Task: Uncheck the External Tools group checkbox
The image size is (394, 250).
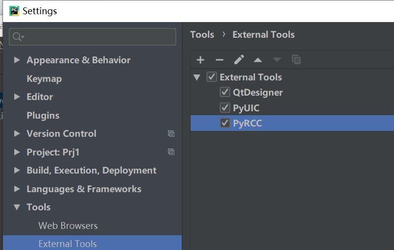Action: [212, 77]
